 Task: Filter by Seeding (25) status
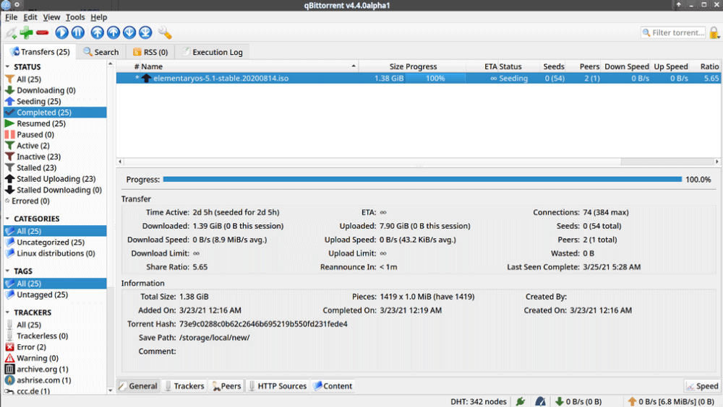click(x=55, y=101)
